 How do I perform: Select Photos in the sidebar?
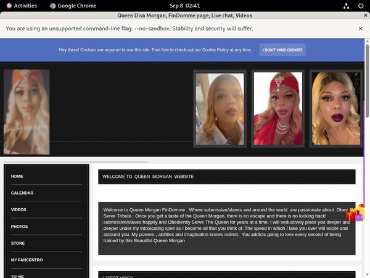pos(19,227)
